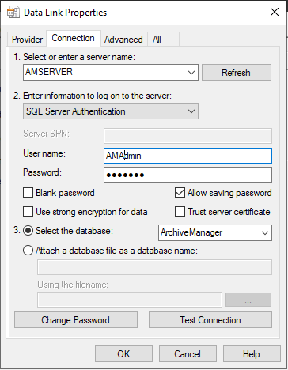The image size is (288, 370).
Task: Click the Change Password button
Action: pos(76,320)
